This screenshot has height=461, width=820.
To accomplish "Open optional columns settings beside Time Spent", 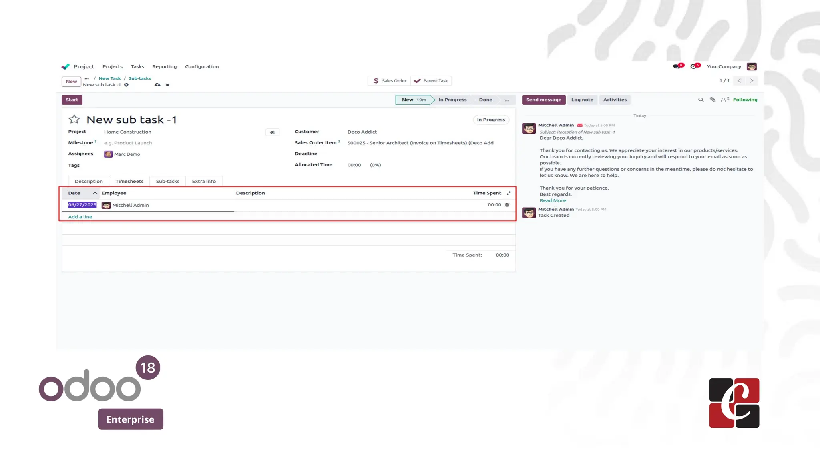I will (x=508, y=193).
